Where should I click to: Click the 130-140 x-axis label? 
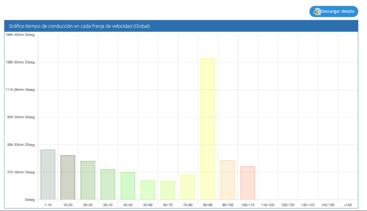tap(308, 205)
